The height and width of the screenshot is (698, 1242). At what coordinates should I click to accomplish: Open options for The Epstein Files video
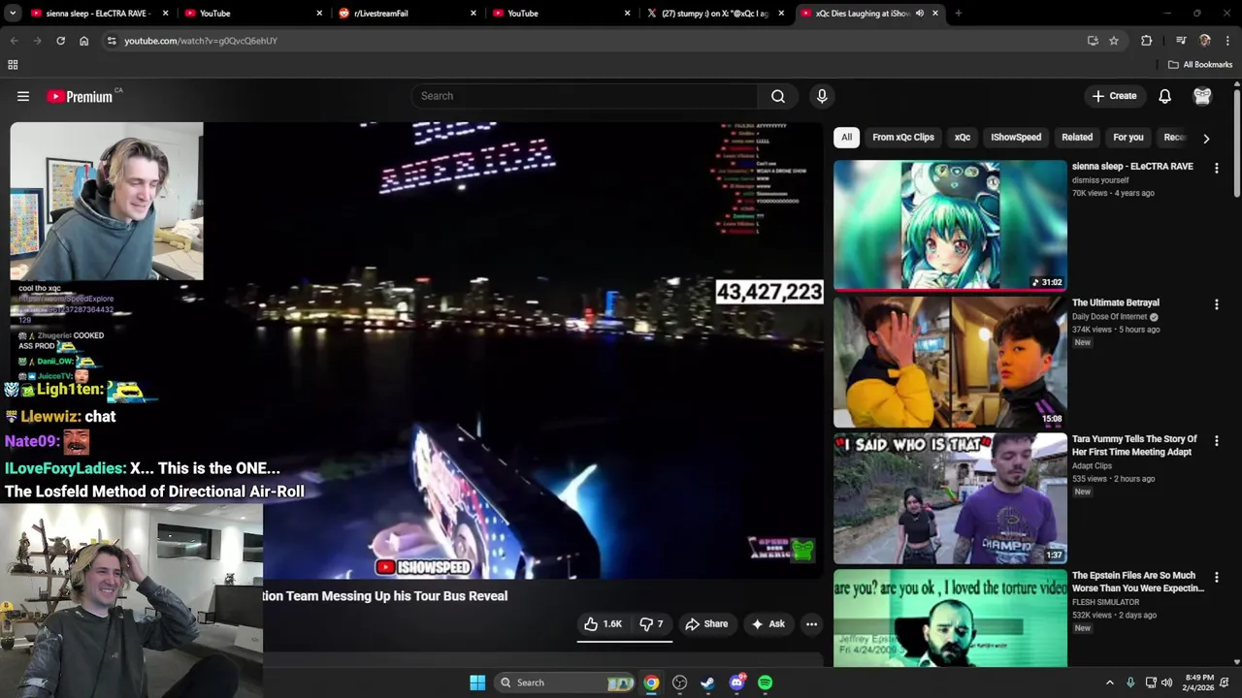[x=1216, y=577]
